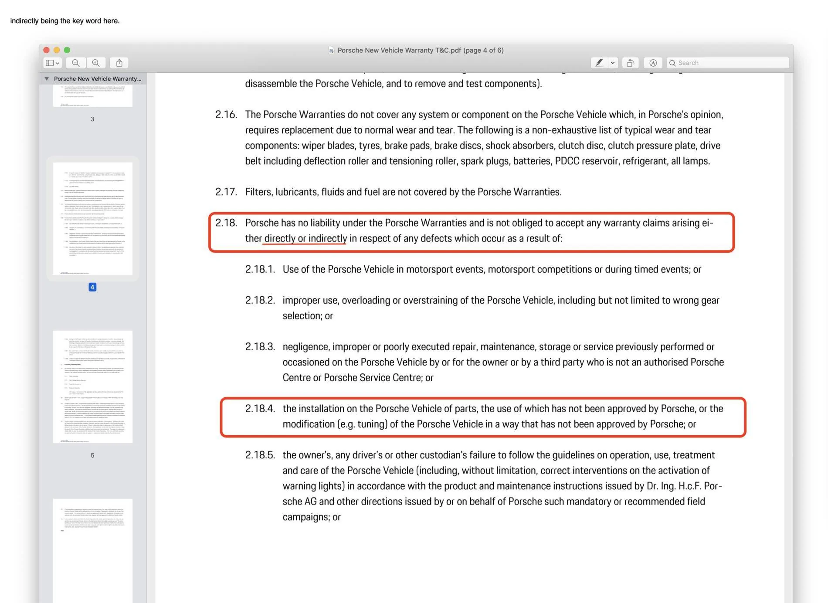Collapse the Porsche New Vehicle Warranty disclosure triangle

pyautogui.click(x=47, y=79)
